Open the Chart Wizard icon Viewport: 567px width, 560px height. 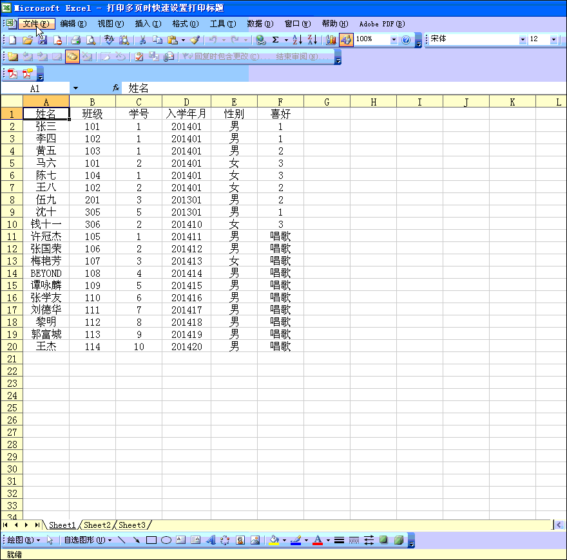click(x=331, y=40)
